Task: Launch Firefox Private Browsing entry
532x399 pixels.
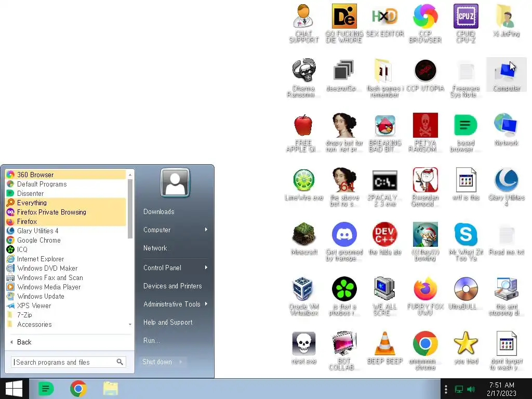Action: [66, 212]
